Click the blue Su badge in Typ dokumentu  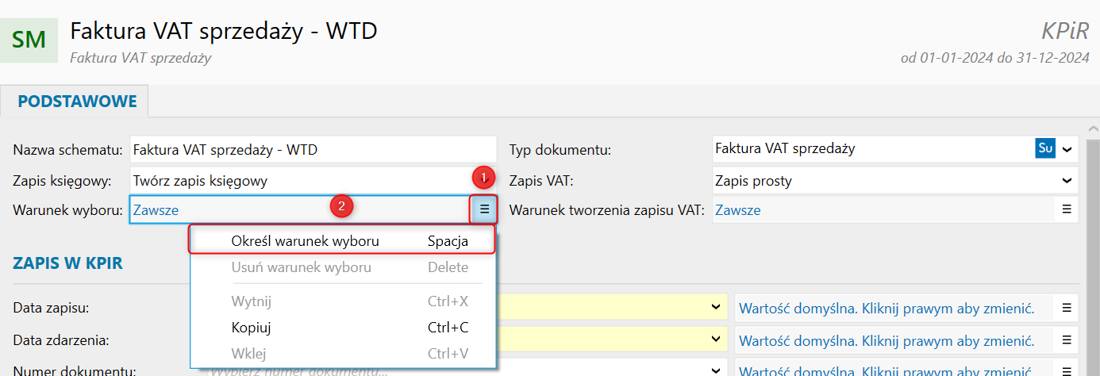click(x=1045, y=148)
